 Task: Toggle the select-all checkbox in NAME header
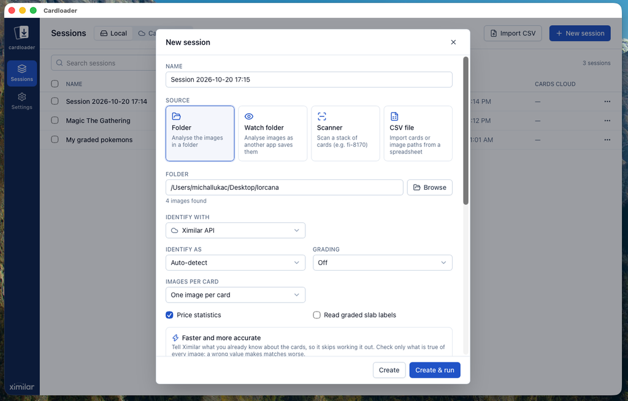click(x=55, y=84)
